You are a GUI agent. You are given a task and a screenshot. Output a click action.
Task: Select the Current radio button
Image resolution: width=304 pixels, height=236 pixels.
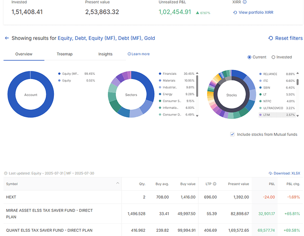tap(249, 57)
